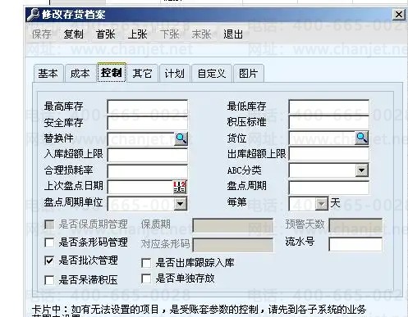Click 退出 to exit the dialog
408x317 pixels.
click(x=233, y=34)
